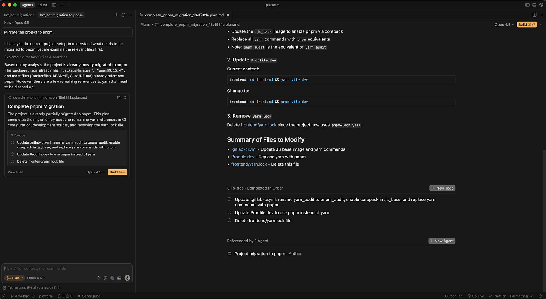The height and width of the screenshot is (299, 546).
Task: Mark Update Procfile.dev to-do done in plan document
Action: (x=229, y=212)
